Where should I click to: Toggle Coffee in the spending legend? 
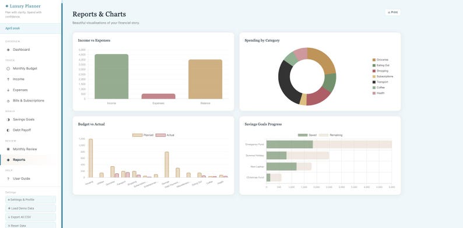(379, 87)
